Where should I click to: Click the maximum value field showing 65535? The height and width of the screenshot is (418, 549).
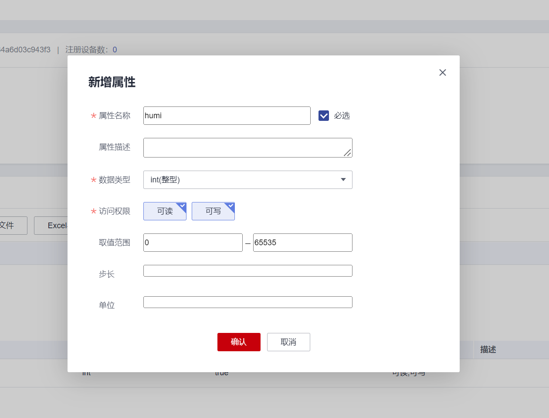click(302, 243)
